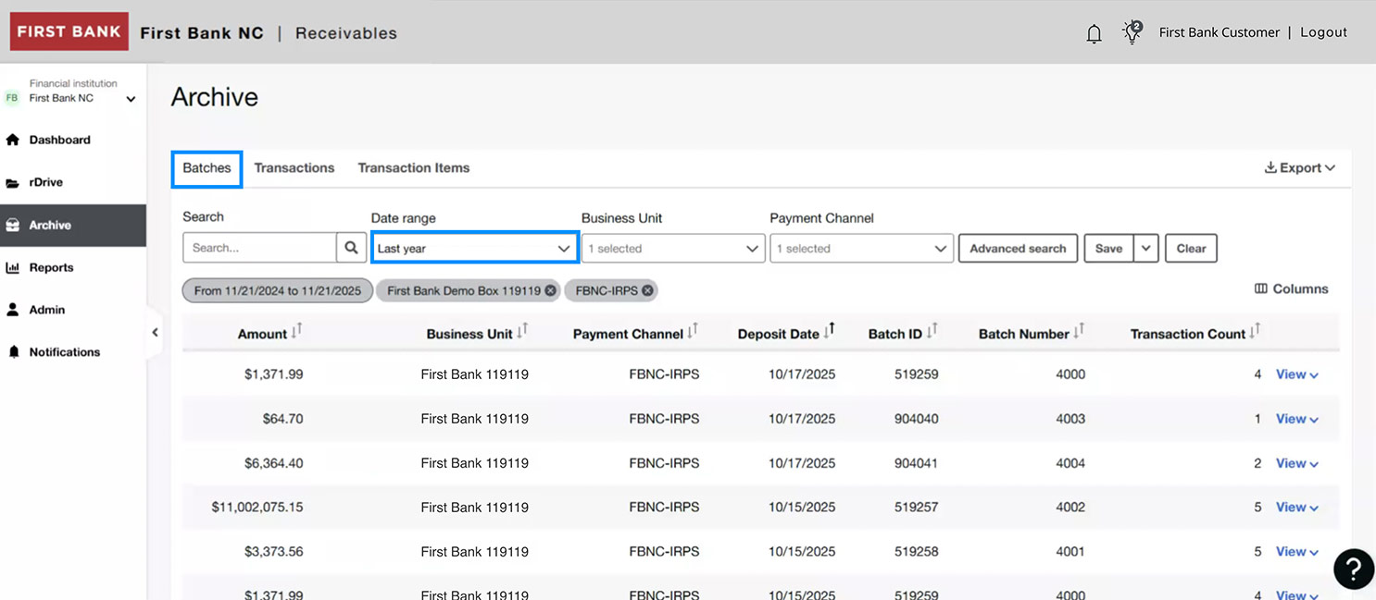Screen dimensions: 1376x600
Task: Open the Transaction Items tab
Action: (x=413, y=168)
